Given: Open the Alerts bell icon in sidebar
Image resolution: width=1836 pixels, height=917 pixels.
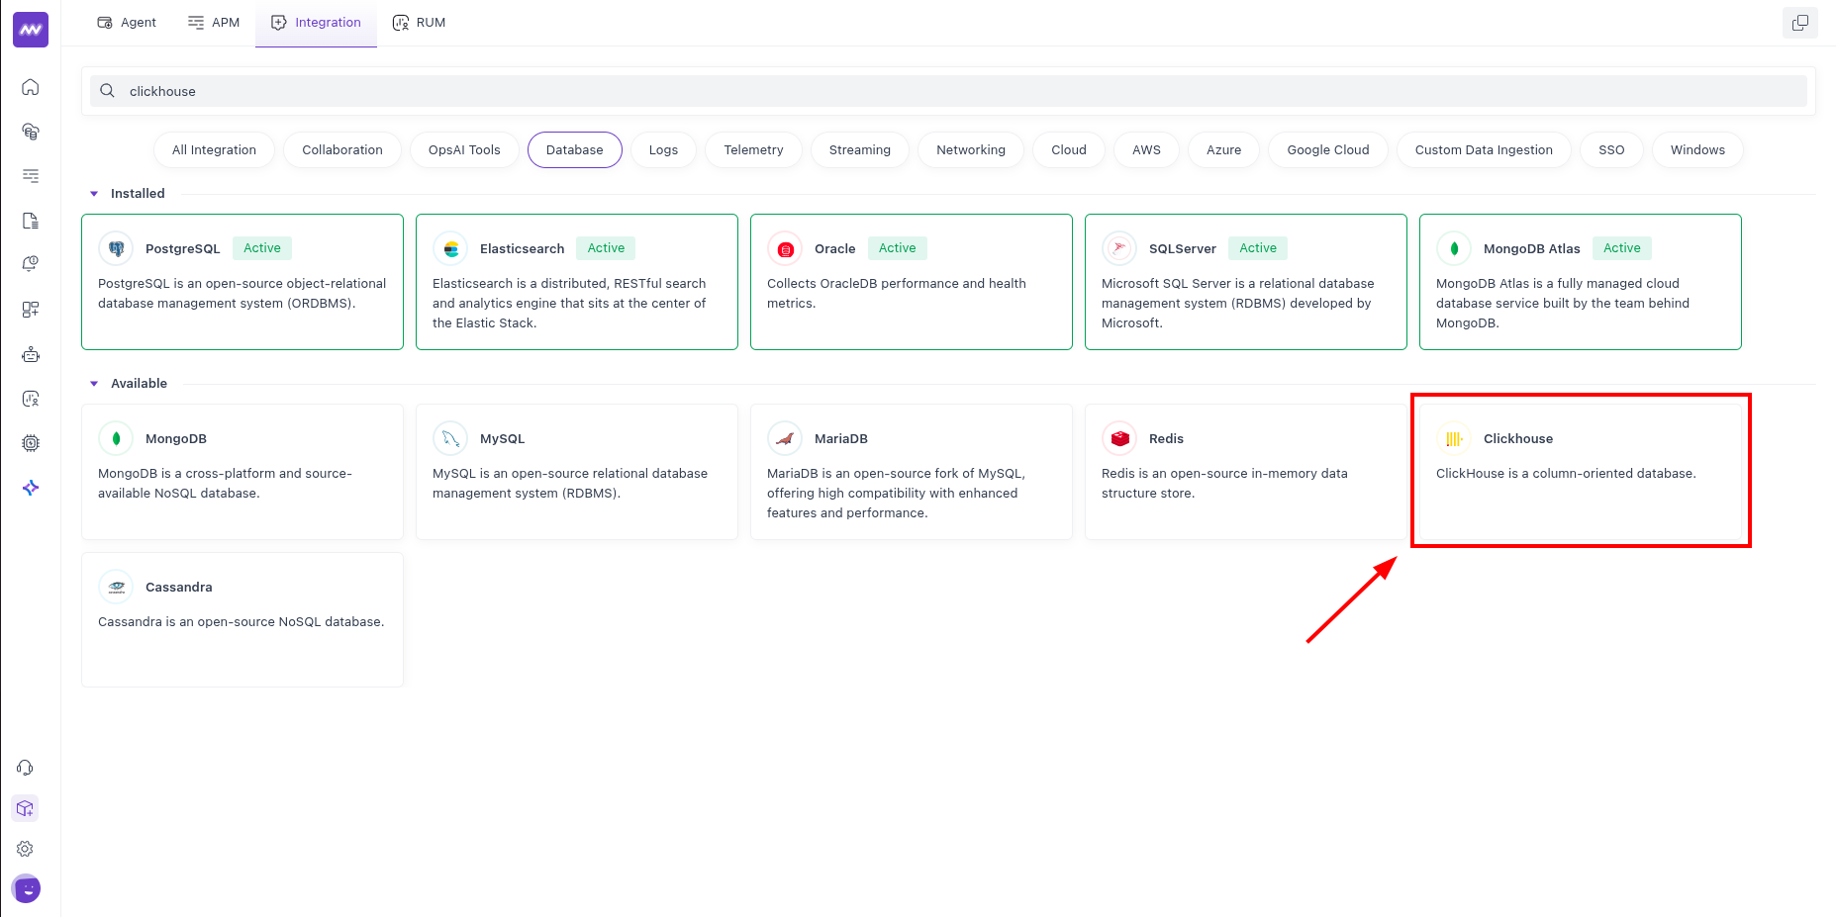Looking at the screenshot, I should pos(31,264).
